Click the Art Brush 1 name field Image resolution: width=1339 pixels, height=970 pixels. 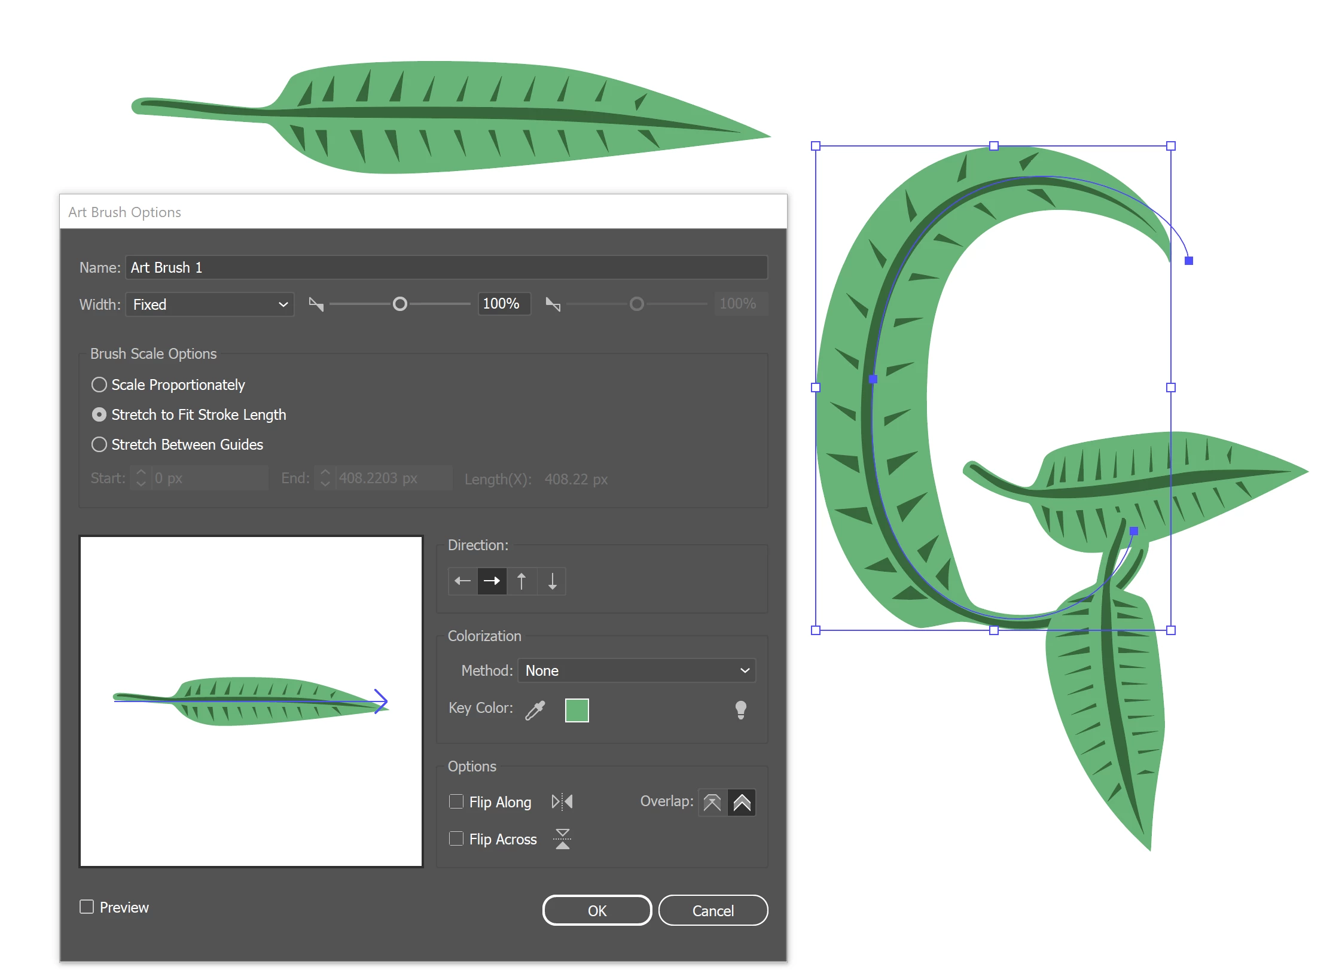446,267
